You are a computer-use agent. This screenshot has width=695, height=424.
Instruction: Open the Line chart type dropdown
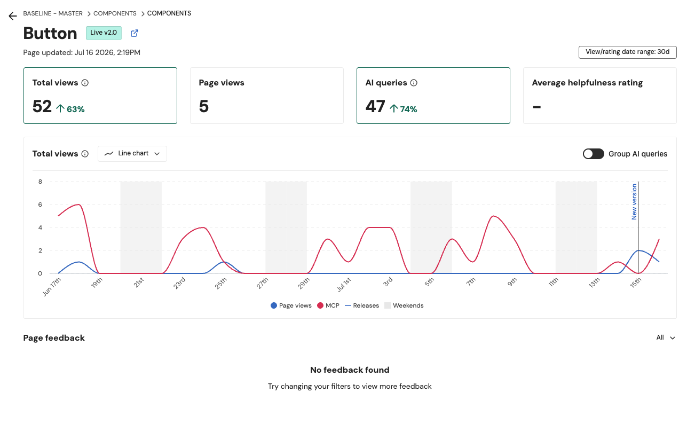(132, 154)
